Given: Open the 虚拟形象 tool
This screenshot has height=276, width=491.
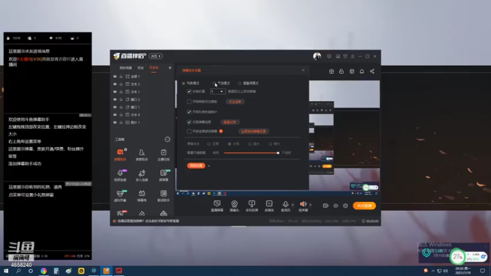Looking at the screenshot, I should (x=120, y=196).
